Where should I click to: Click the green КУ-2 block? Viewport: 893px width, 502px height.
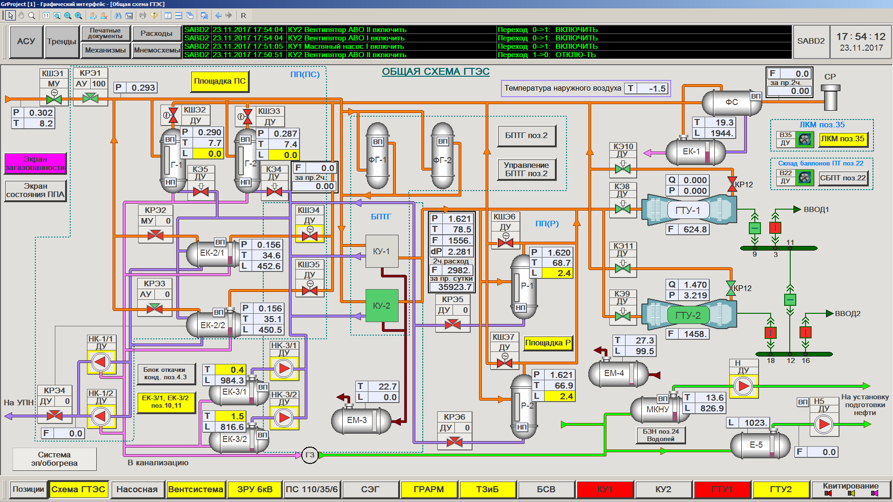point(381,305)
